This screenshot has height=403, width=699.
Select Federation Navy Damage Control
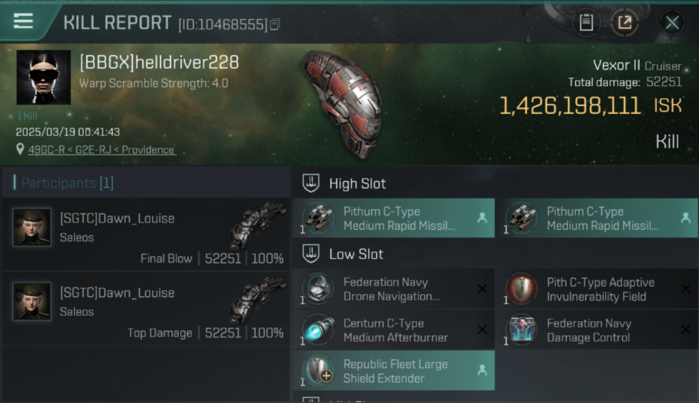[597, 330]
